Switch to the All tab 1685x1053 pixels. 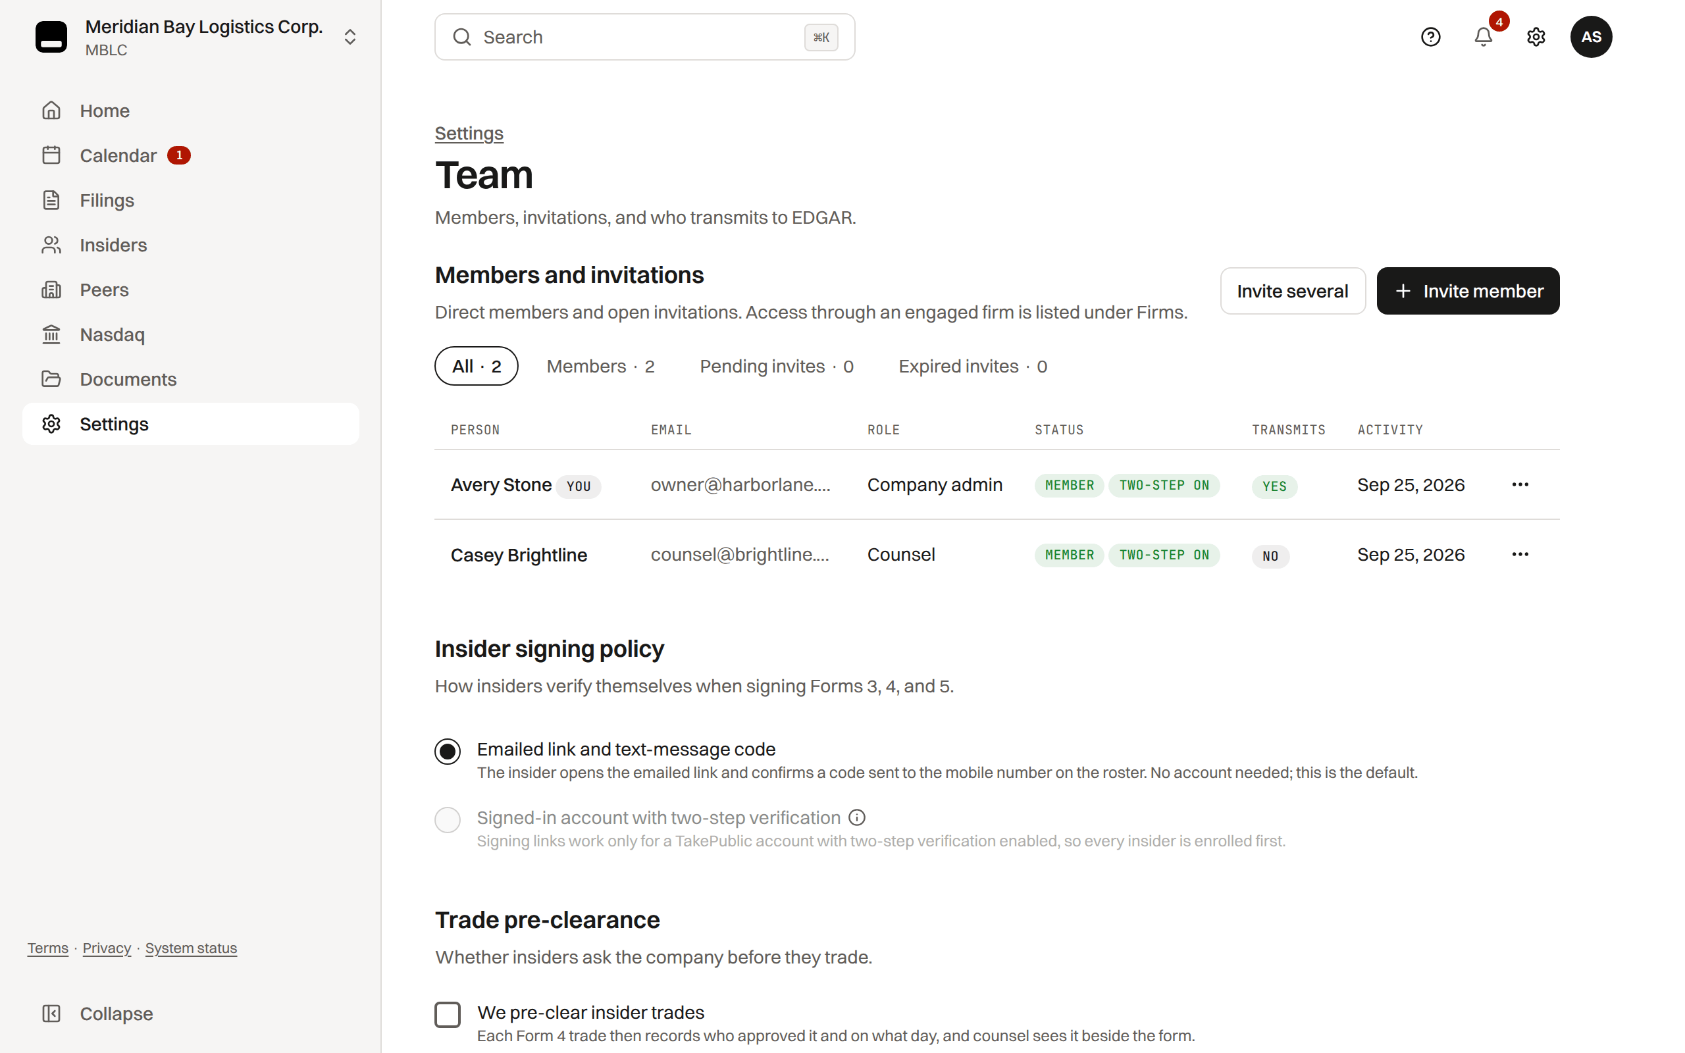point(477,367)
